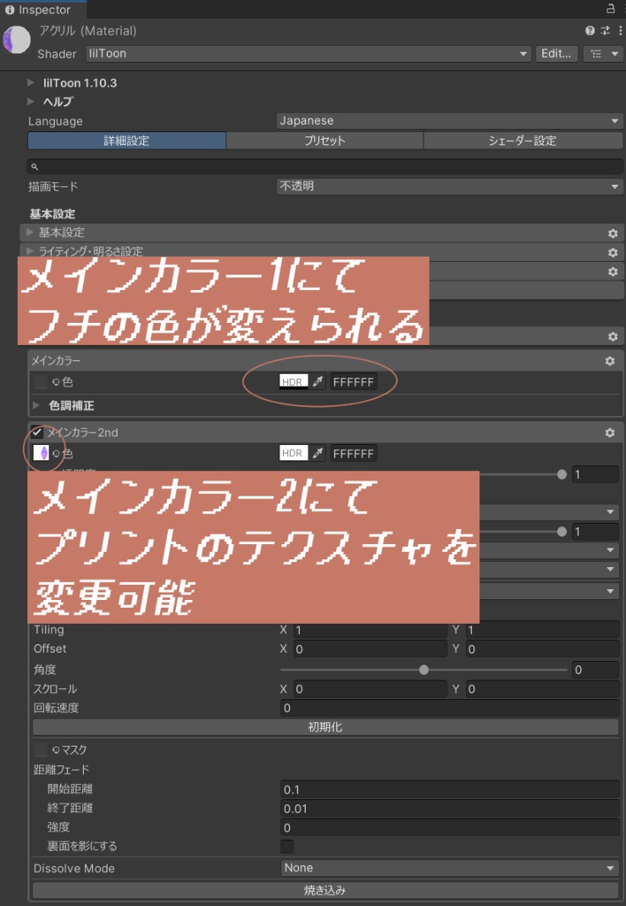Click the Tiling X field
Viewport: 626px width, 906px height.
370,630
